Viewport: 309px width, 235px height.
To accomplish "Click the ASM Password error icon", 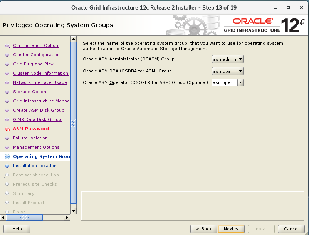I will click(x=7, y=129).
